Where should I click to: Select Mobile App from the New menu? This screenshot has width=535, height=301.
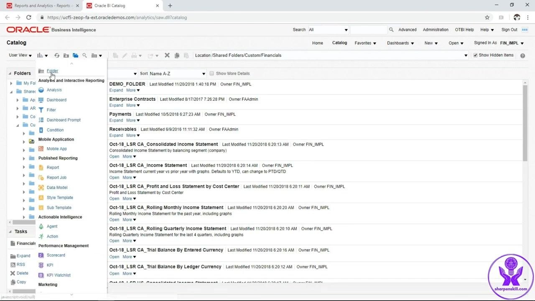(56, 149)
